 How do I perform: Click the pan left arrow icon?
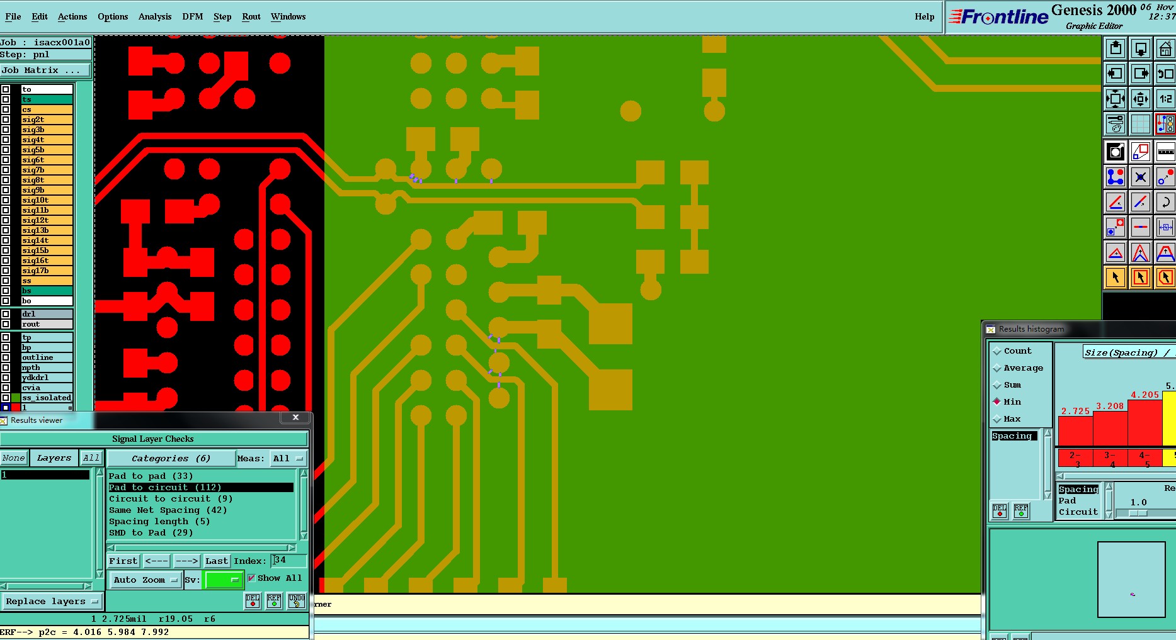(x=1116, y=74)
